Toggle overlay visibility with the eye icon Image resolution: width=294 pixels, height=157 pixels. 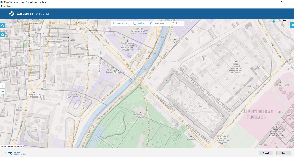285,20
